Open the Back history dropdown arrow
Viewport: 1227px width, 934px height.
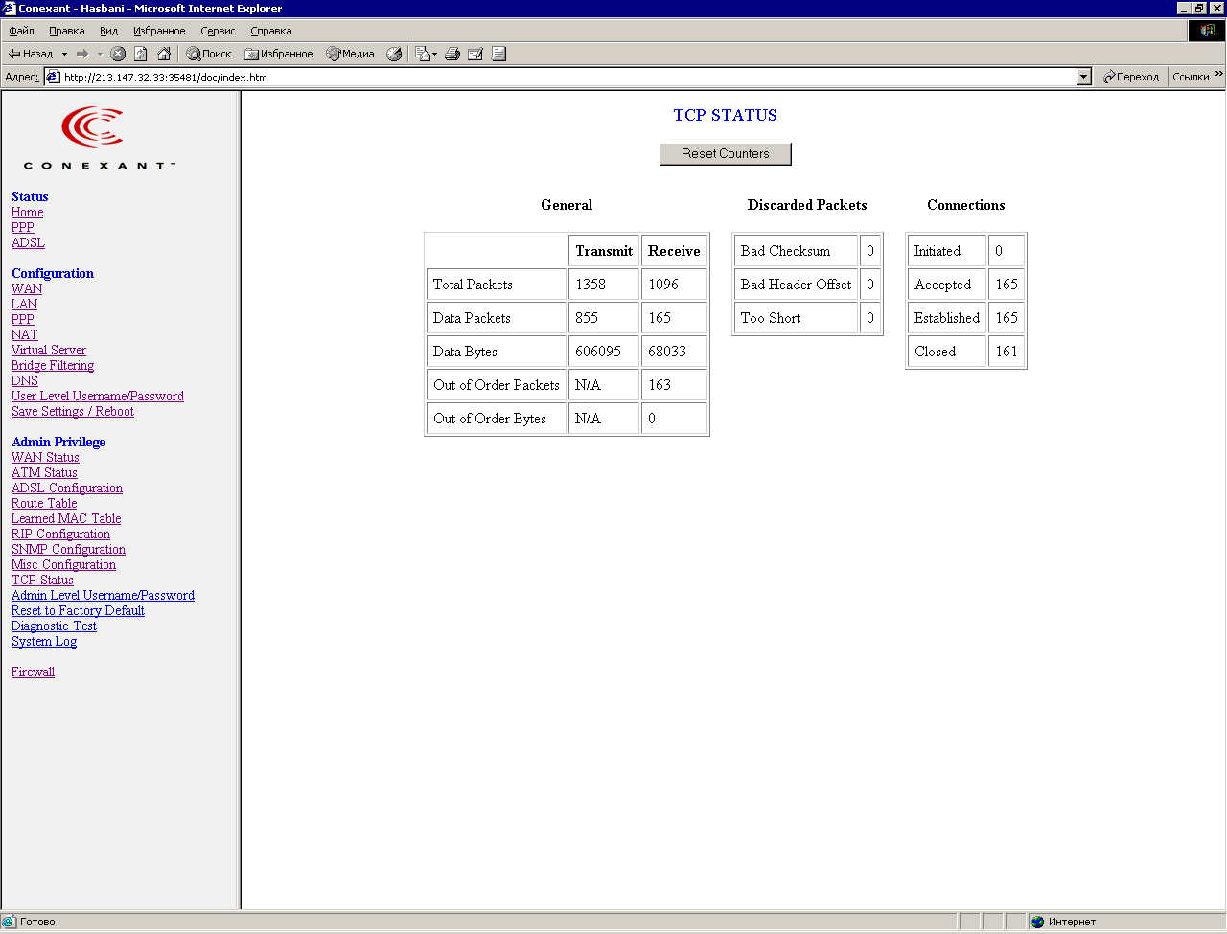click(64, 54)
